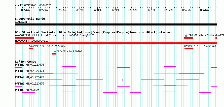The image size is (224, 107).
Task: Click the 80640k ruler position label
Action: click(x=205, y=10)
